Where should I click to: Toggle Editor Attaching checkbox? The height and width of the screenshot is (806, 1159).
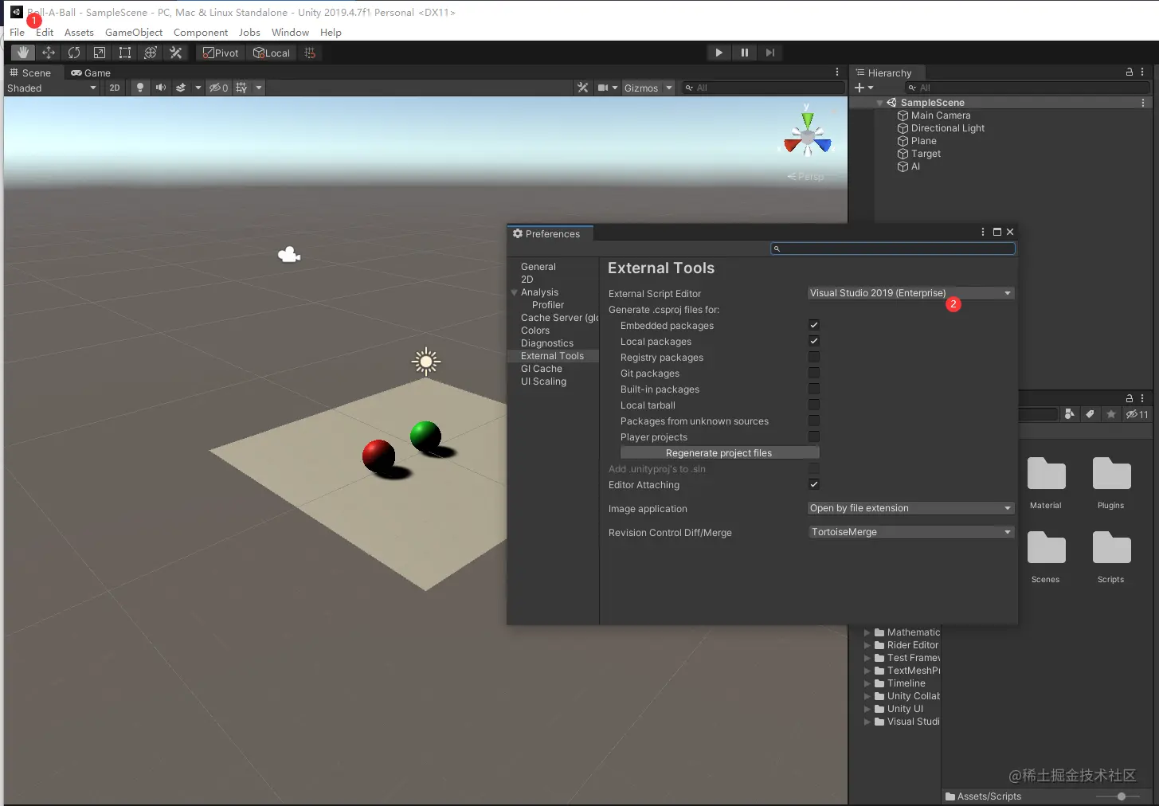[x=814, y=484]
